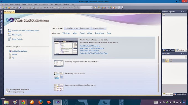Image resolution: width=188 pixels, height=105 pixels.
Task: Open Properties window position menu
Action: 182,54
